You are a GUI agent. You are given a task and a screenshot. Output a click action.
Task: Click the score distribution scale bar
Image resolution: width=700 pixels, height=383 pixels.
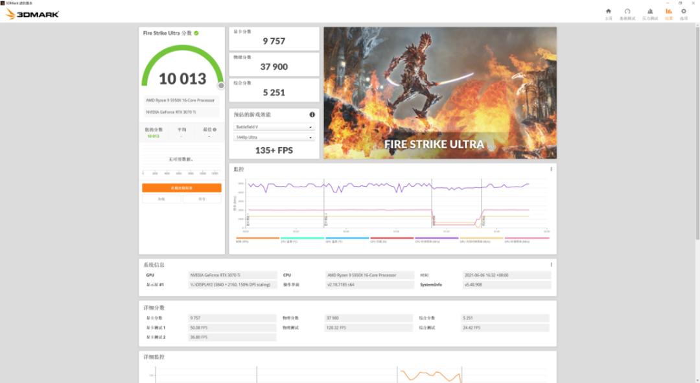(x=180, y=173)
